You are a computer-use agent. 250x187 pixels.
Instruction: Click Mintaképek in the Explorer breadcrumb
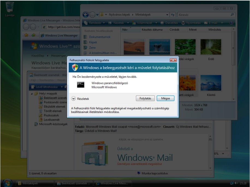(x=143, y=15)
